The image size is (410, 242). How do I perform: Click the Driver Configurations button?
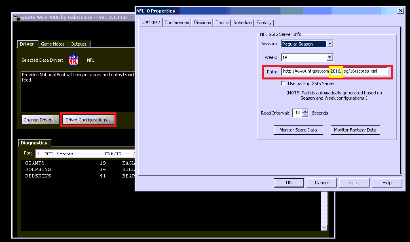point(89,120)
